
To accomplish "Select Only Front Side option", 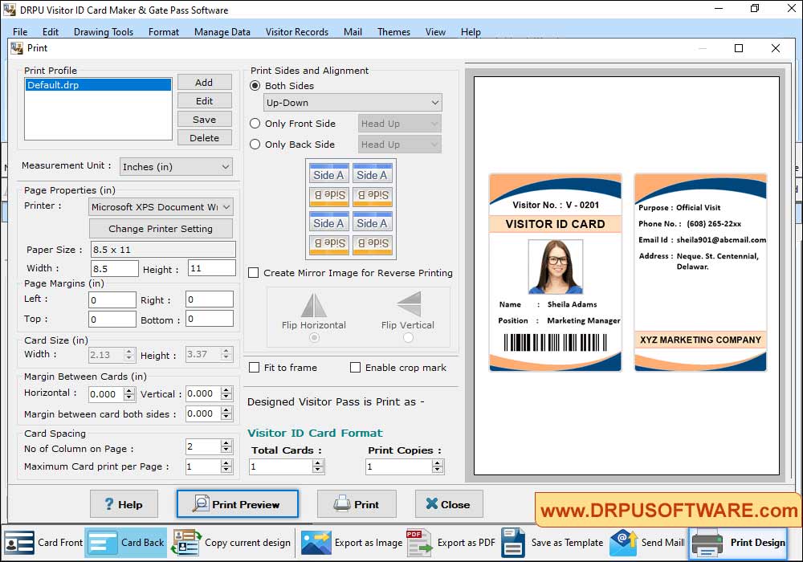I will [255, 124].
